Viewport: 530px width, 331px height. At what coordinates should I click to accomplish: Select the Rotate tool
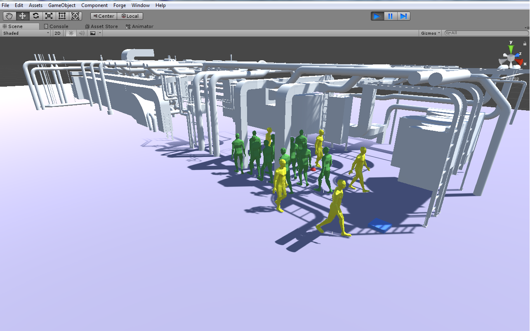coord(36,16)
